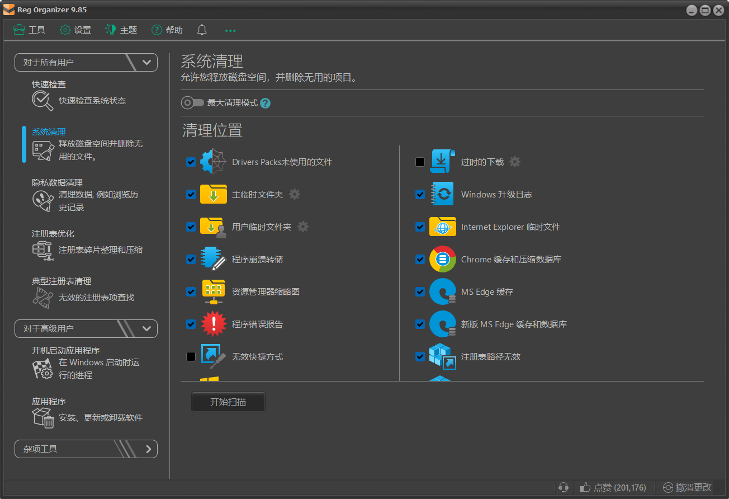Uncheck the 程序错误报告 checkbox
This screenshot has width=729, height=499.
coord(191,324)
